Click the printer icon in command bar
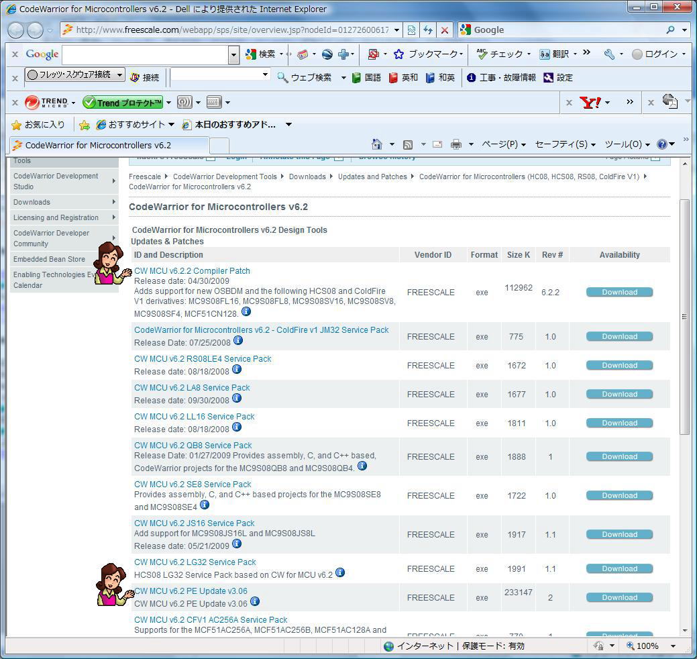 (x=456, y=144)
